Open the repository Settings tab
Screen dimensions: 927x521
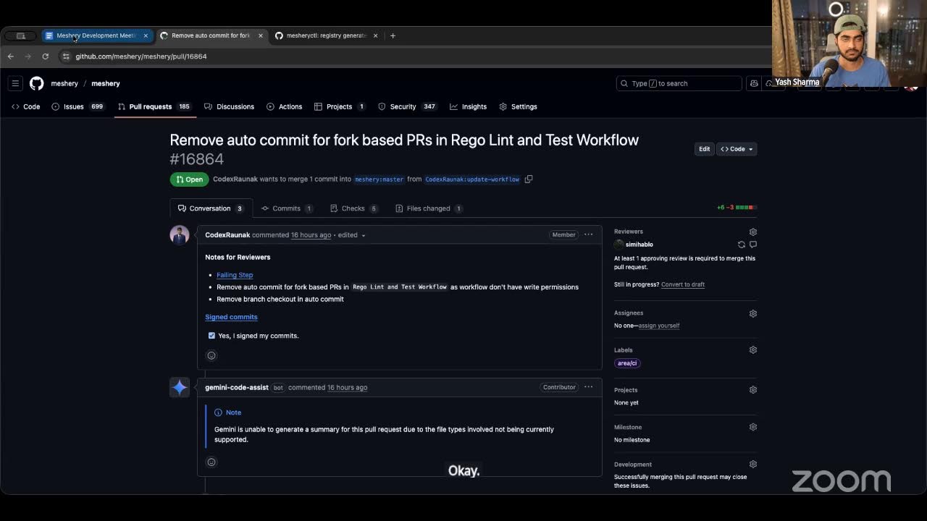518,106
